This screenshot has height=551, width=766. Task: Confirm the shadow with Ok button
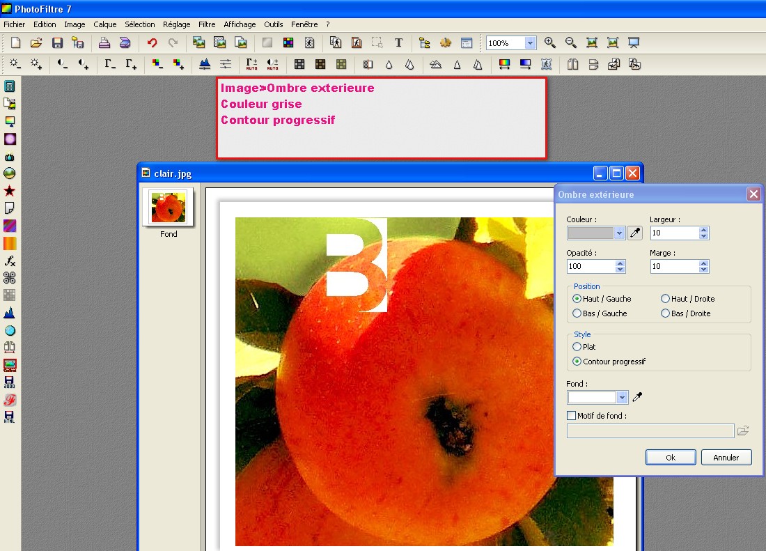pos(671,458)
